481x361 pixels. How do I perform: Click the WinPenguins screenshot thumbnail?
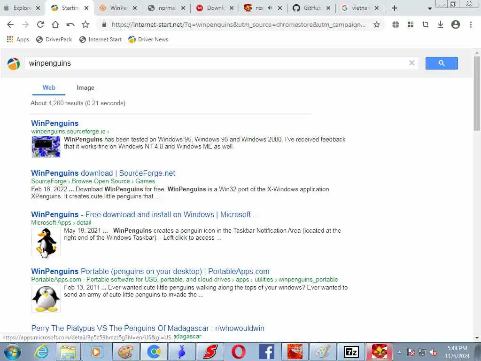pyautogui.click(x=46, y=147)
